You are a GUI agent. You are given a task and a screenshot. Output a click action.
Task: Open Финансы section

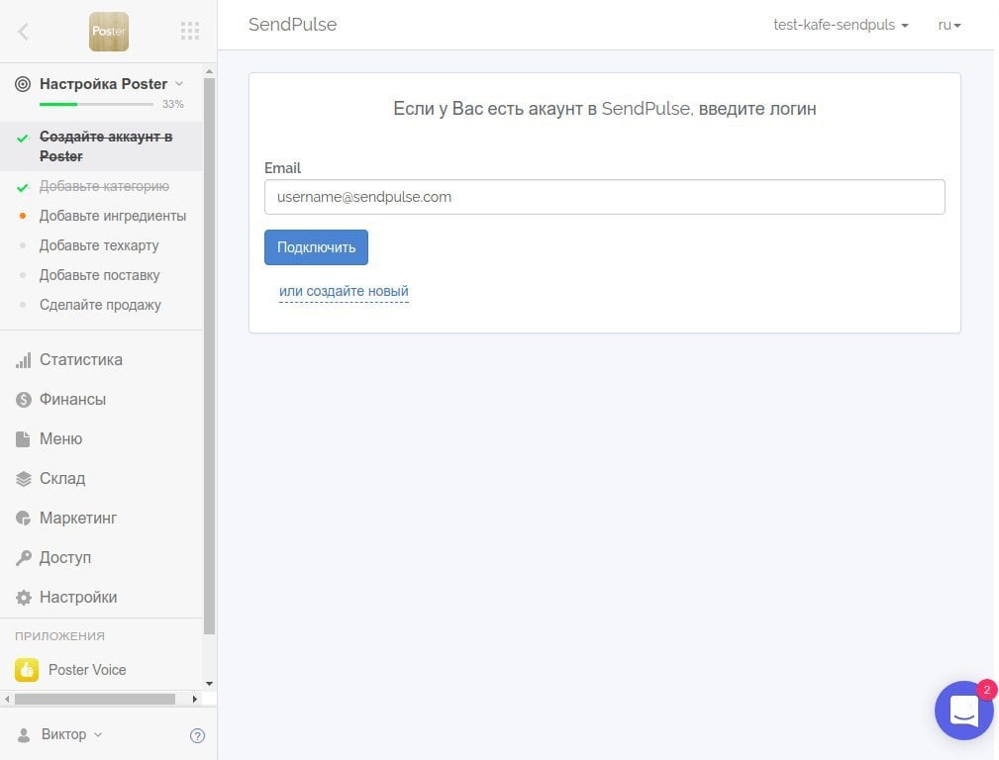72,400
